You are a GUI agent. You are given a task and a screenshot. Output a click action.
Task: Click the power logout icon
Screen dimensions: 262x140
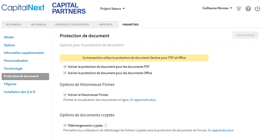[x=258, y=8]
